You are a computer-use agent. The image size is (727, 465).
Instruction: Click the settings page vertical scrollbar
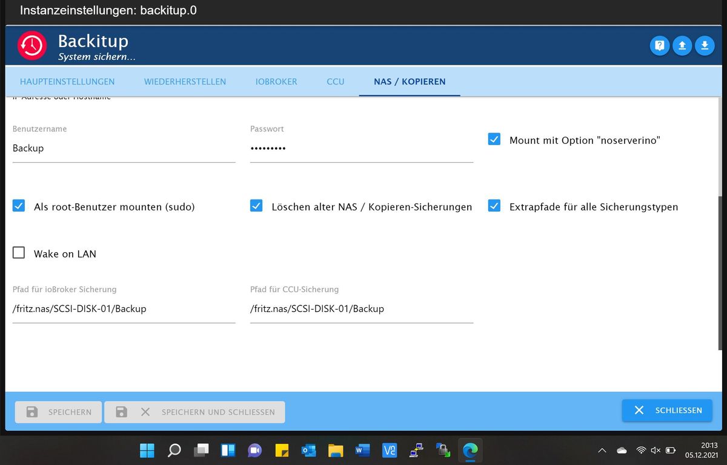coord(720,272)
